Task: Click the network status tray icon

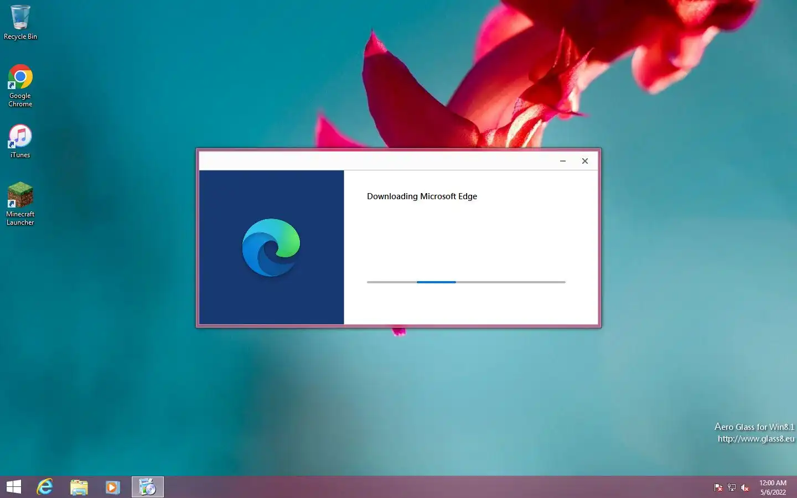Action: pyautogui.click(x=732, y=487)
